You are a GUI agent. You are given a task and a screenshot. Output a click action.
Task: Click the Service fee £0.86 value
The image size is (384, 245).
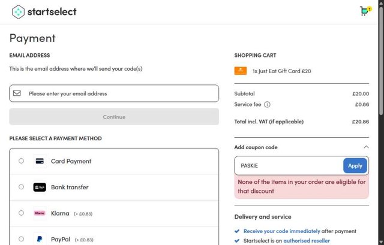(x=362, y=104)
